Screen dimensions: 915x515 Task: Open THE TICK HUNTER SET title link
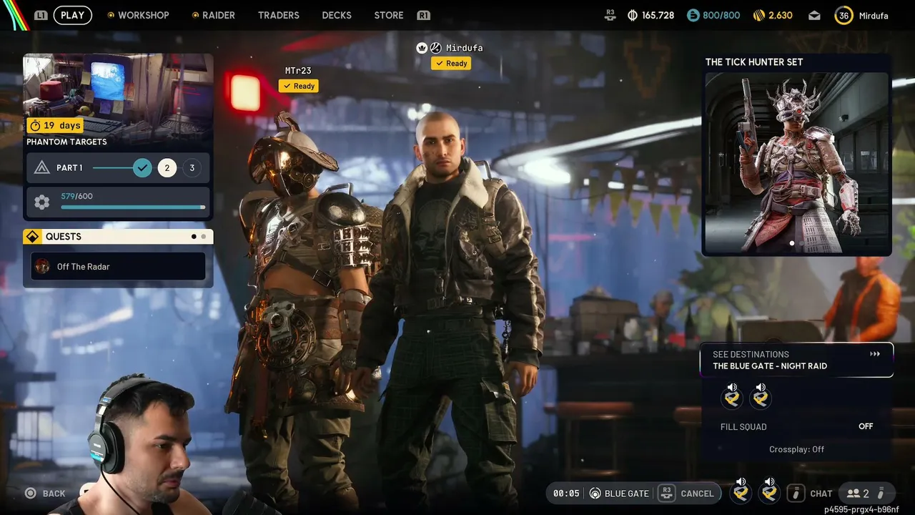pyautogui.click(x=754, y=62)
